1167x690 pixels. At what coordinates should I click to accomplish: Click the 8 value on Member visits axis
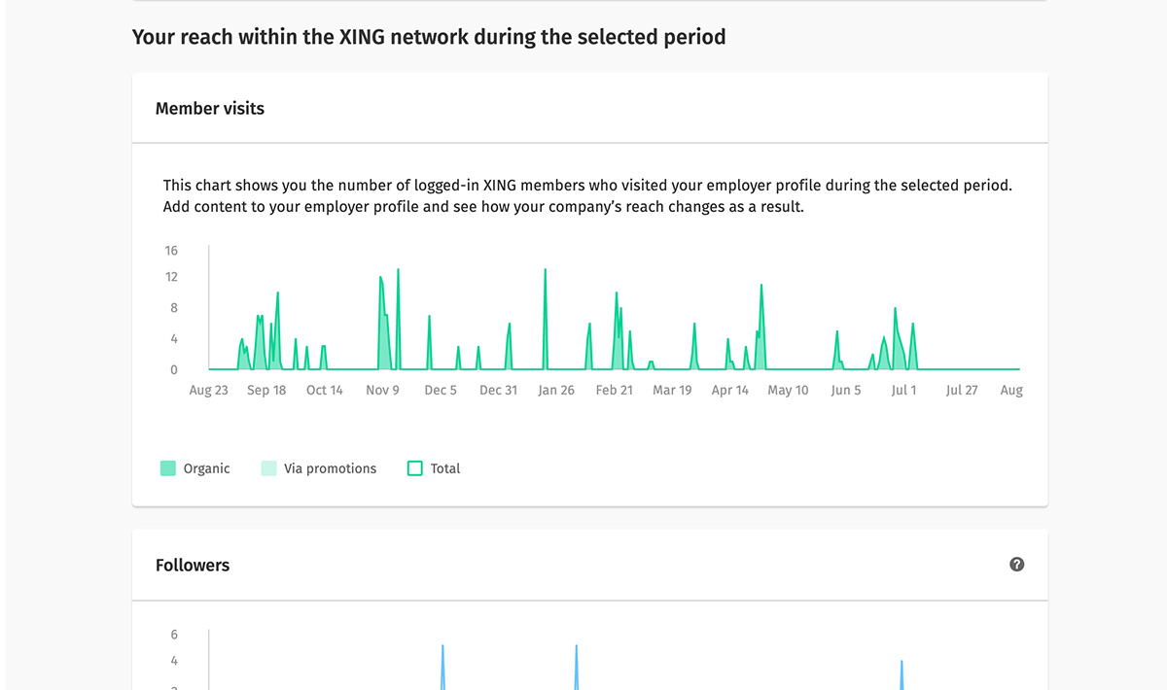[174, 308]
